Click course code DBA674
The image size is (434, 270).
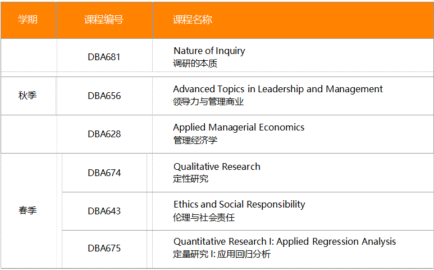[104, 173]
